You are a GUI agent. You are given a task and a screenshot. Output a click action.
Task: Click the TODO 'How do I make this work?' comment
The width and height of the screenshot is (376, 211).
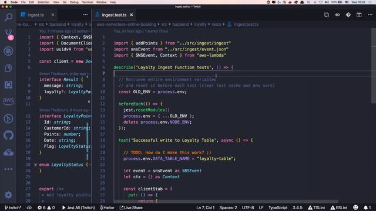(167, 152)
